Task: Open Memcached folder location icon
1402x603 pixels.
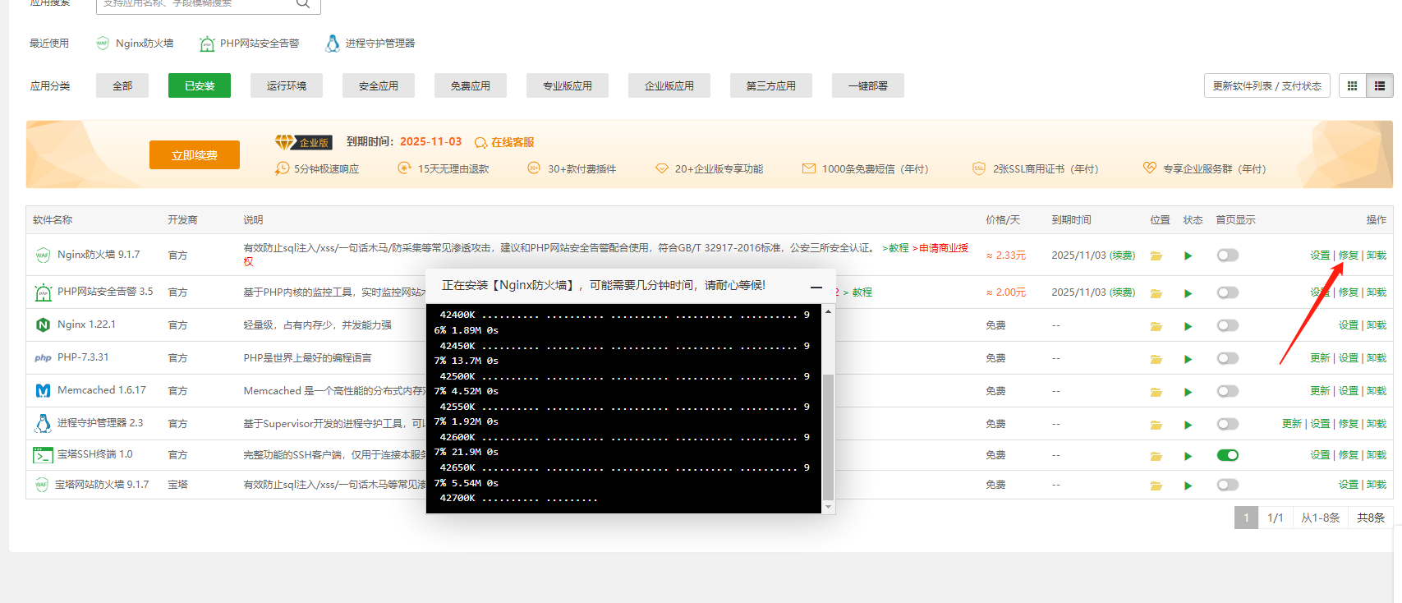Action: [1156, 392]
